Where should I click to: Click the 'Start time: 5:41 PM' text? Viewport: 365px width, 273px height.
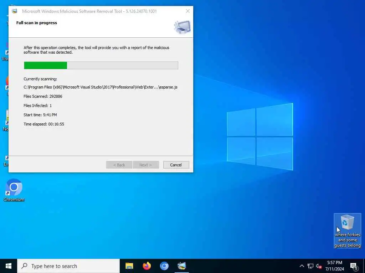[40, 115]
